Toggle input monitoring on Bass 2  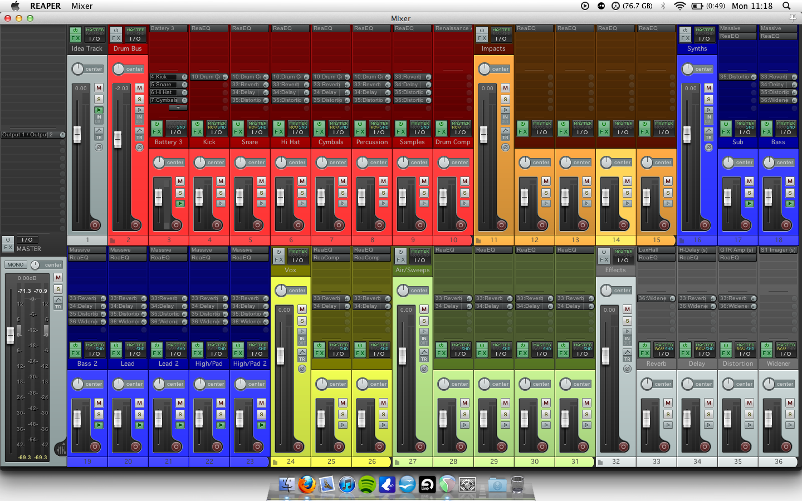pyautogui.click(x=99, y=425)
